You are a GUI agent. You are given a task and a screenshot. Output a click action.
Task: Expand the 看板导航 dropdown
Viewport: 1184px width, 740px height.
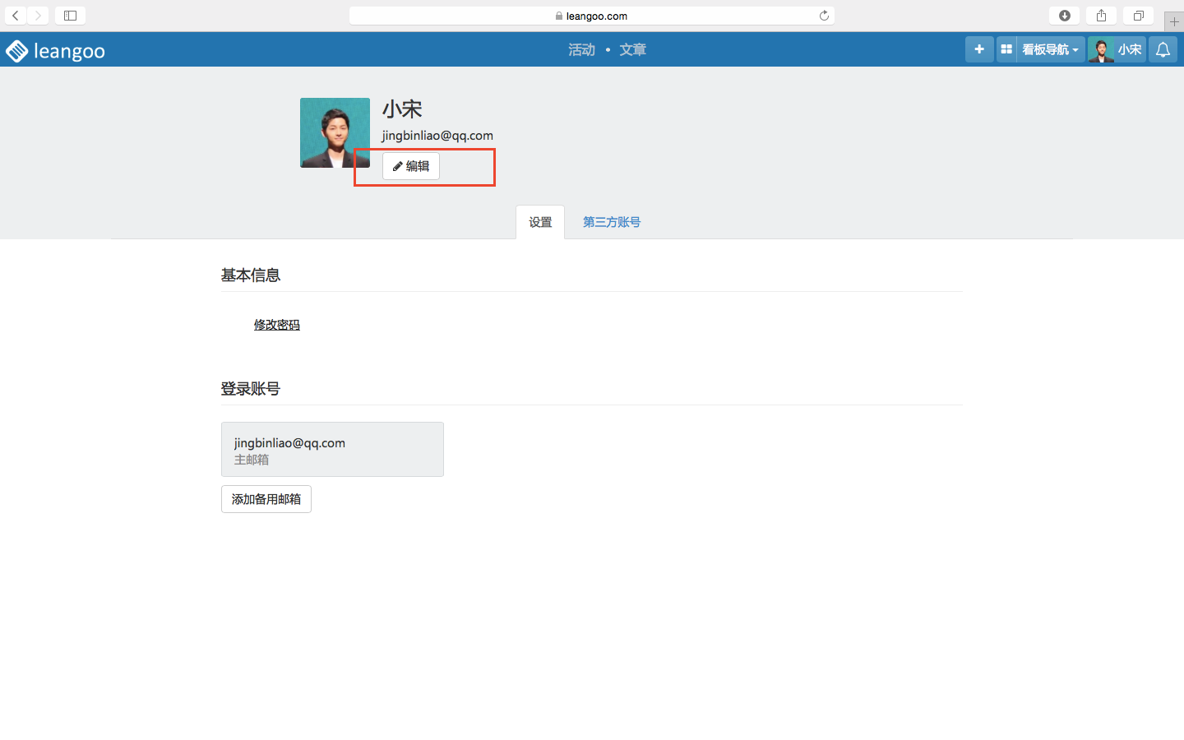point(1050,49)
